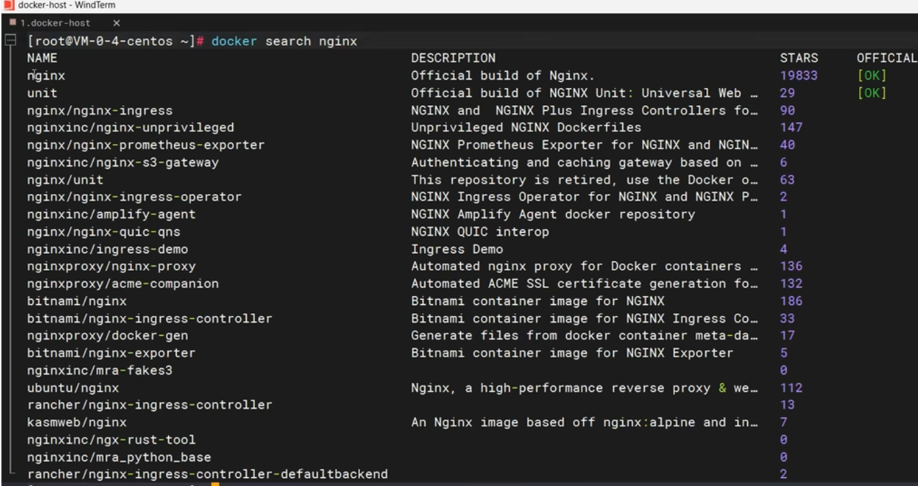The height and width of the screenshot is (486, 918).
Task: Click the ubuntu/nginx image name
Action: click(73, 388)
